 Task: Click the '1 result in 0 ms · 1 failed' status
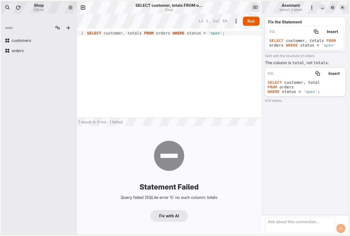click(100, 122)
